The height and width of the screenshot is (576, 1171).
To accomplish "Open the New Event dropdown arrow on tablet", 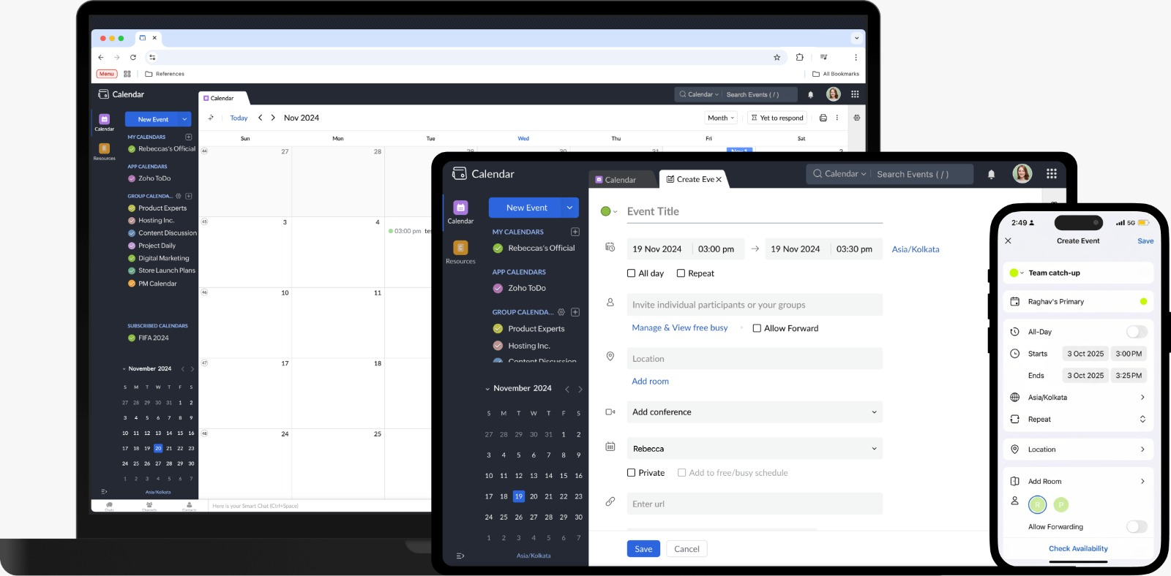I will pyautogui.click(x=569, y=208).
